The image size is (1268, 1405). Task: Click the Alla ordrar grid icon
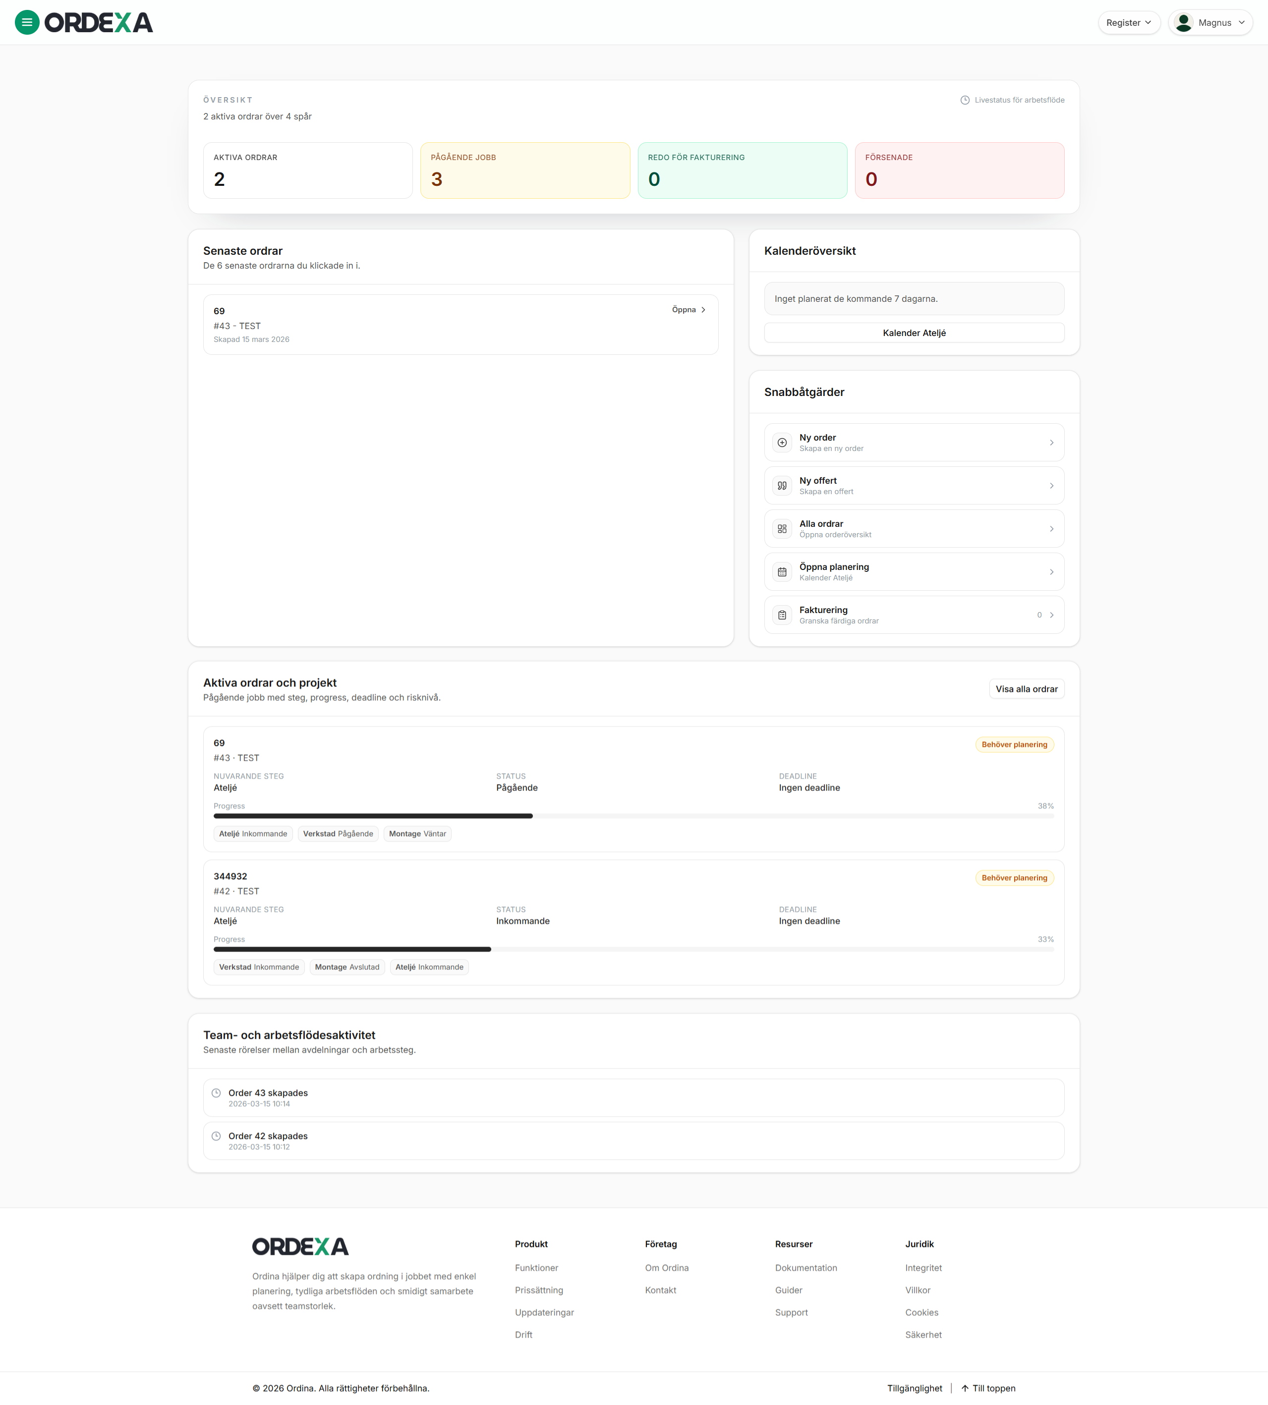pyautogui.click(x=782, y=529)
